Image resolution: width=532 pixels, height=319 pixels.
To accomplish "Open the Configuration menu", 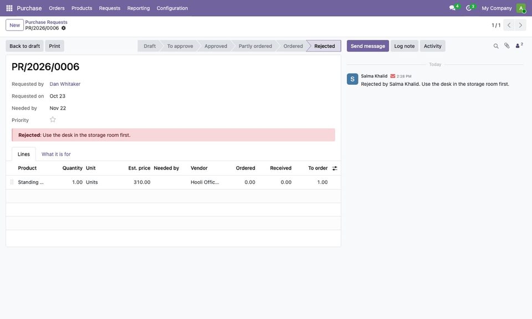I will click(x=172, y=8).
